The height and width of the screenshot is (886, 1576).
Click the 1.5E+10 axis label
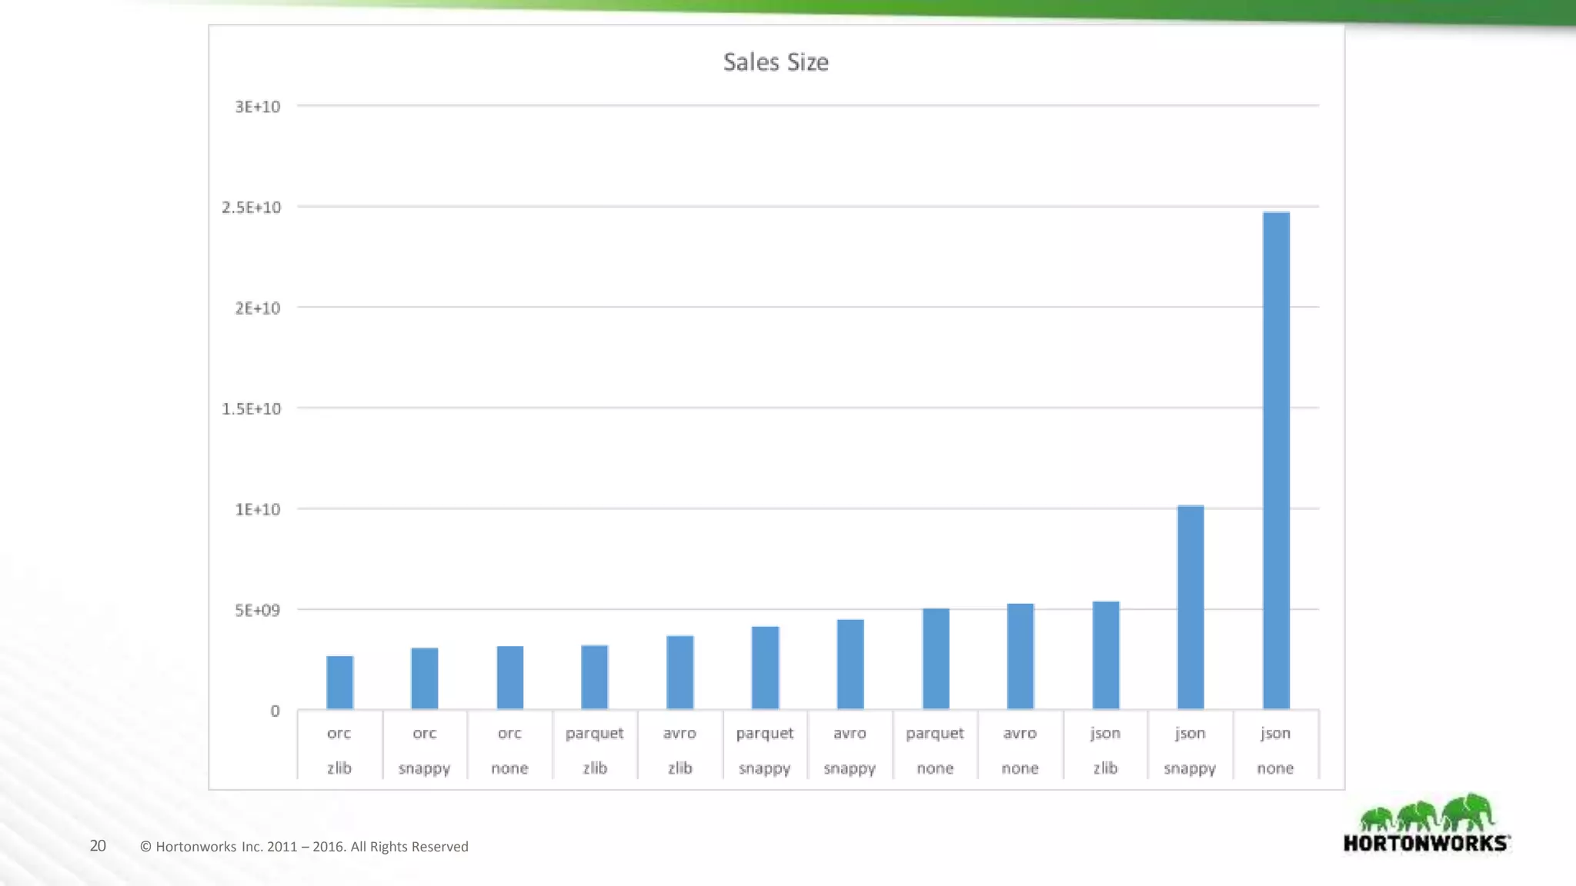click(x=252, y=409)
